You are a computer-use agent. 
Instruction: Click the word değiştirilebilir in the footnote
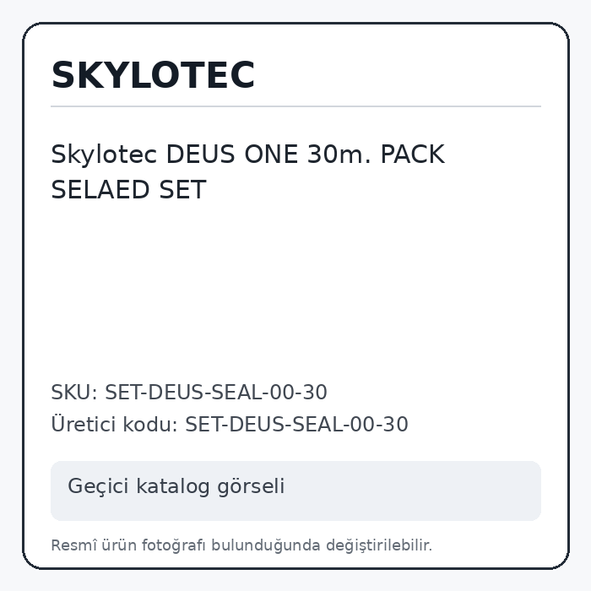click(379, 545)
